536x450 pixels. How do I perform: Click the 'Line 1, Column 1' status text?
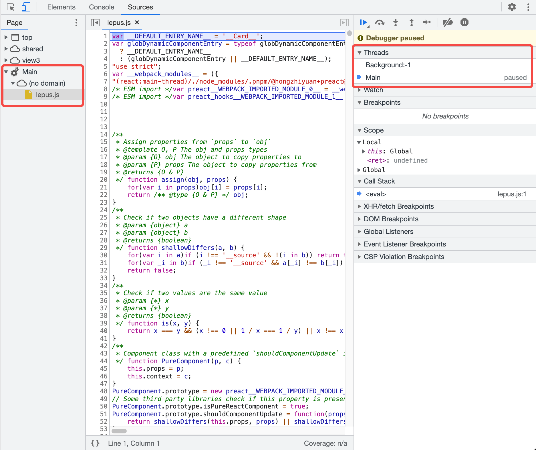[x=134, y=443]
